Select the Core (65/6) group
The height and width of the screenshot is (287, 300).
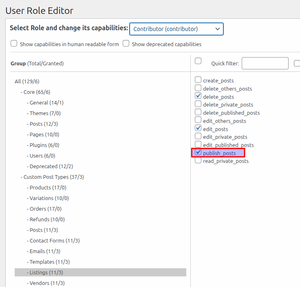(x=37, y=92)
